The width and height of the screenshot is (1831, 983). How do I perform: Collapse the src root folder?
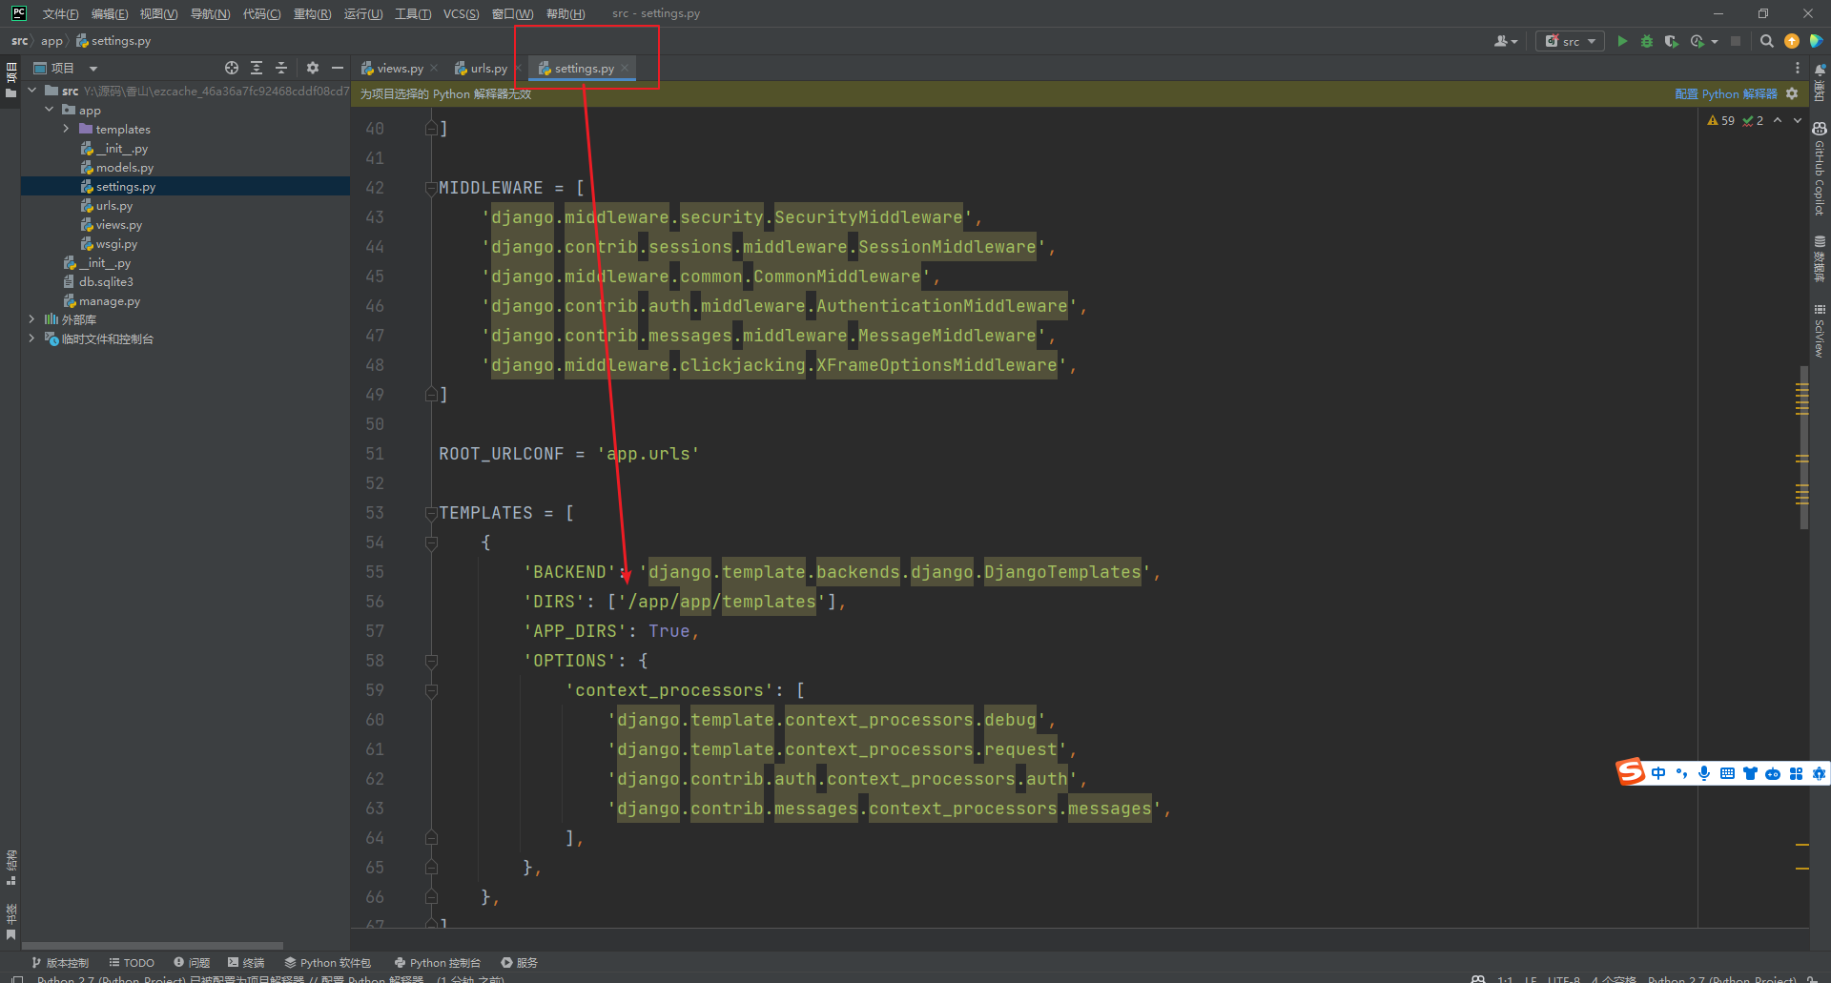point(31,91)
